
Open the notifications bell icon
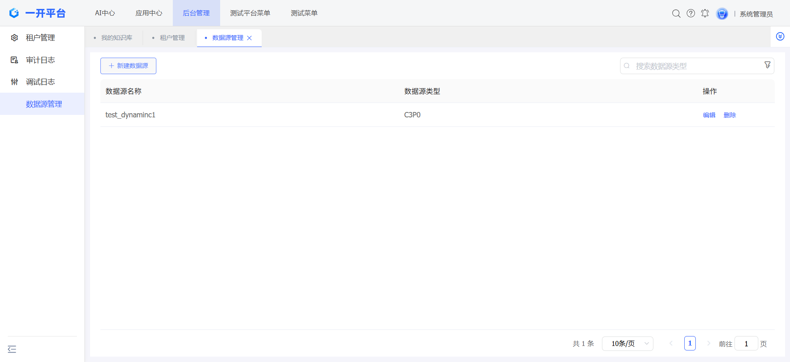(705, 14)
